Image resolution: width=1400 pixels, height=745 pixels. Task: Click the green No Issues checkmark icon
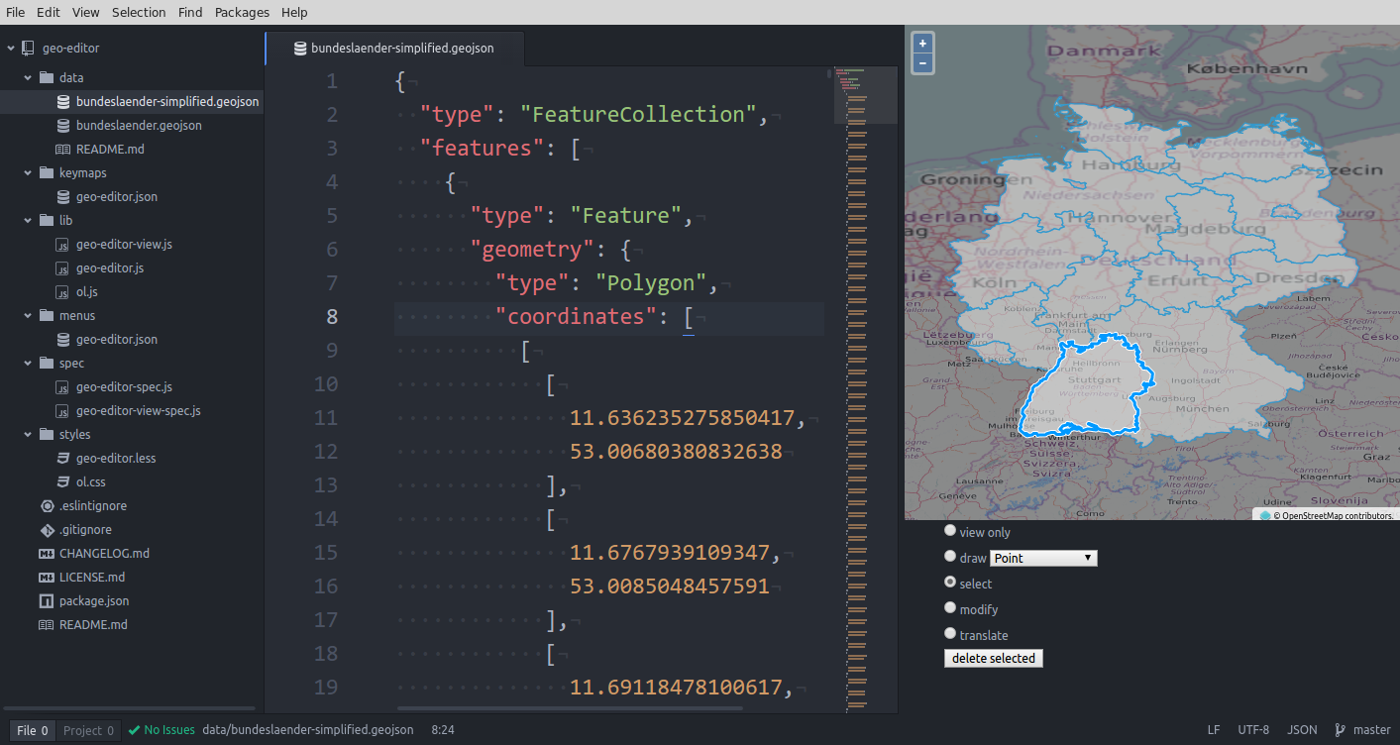click(134, 730)
